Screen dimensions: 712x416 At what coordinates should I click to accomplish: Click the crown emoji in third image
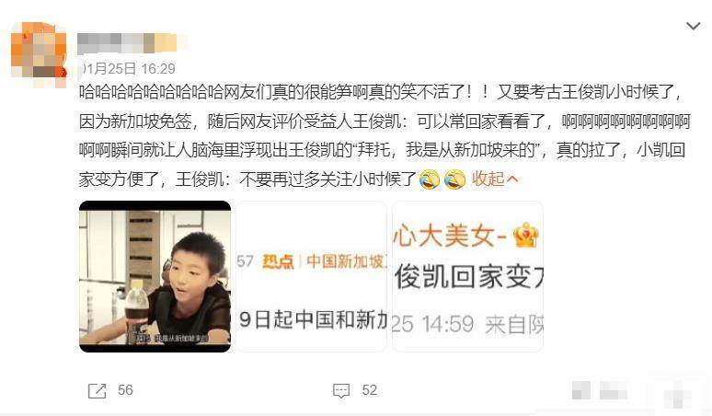525,236
